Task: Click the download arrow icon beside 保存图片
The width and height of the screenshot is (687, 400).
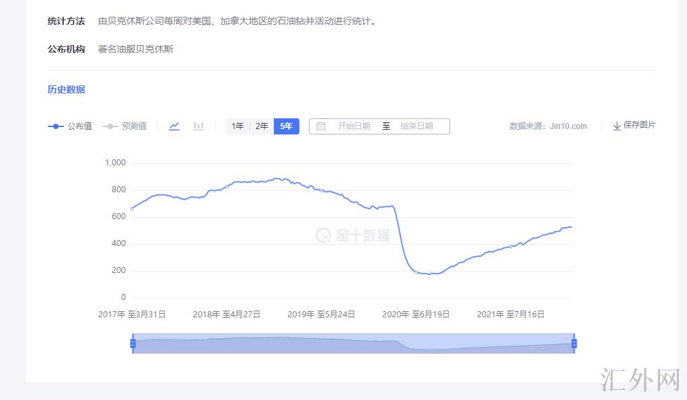Action: [616, 126]
